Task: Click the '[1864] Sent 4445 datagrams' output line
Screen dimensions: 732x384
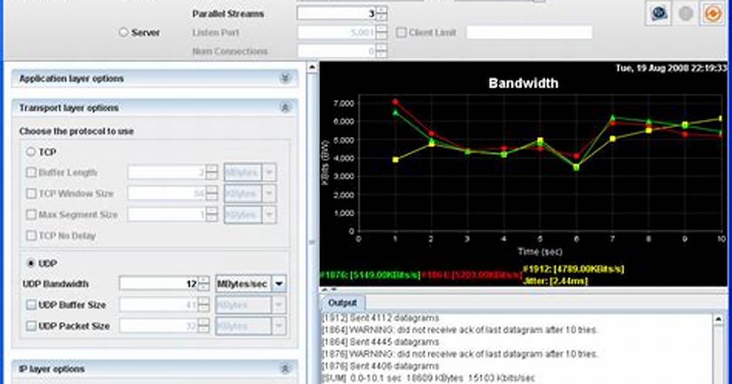Action: (x=381, y=342)
